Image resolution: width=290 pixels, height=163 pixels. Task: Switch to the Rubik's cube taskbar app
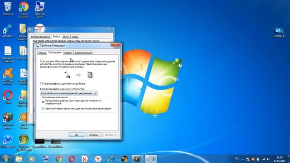tap(137, 159)
